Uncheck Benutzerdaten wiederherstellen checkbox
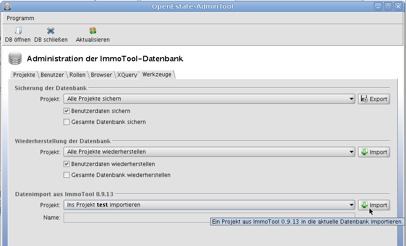The height and width of the screenshot is (246, 406). point(67,164)
